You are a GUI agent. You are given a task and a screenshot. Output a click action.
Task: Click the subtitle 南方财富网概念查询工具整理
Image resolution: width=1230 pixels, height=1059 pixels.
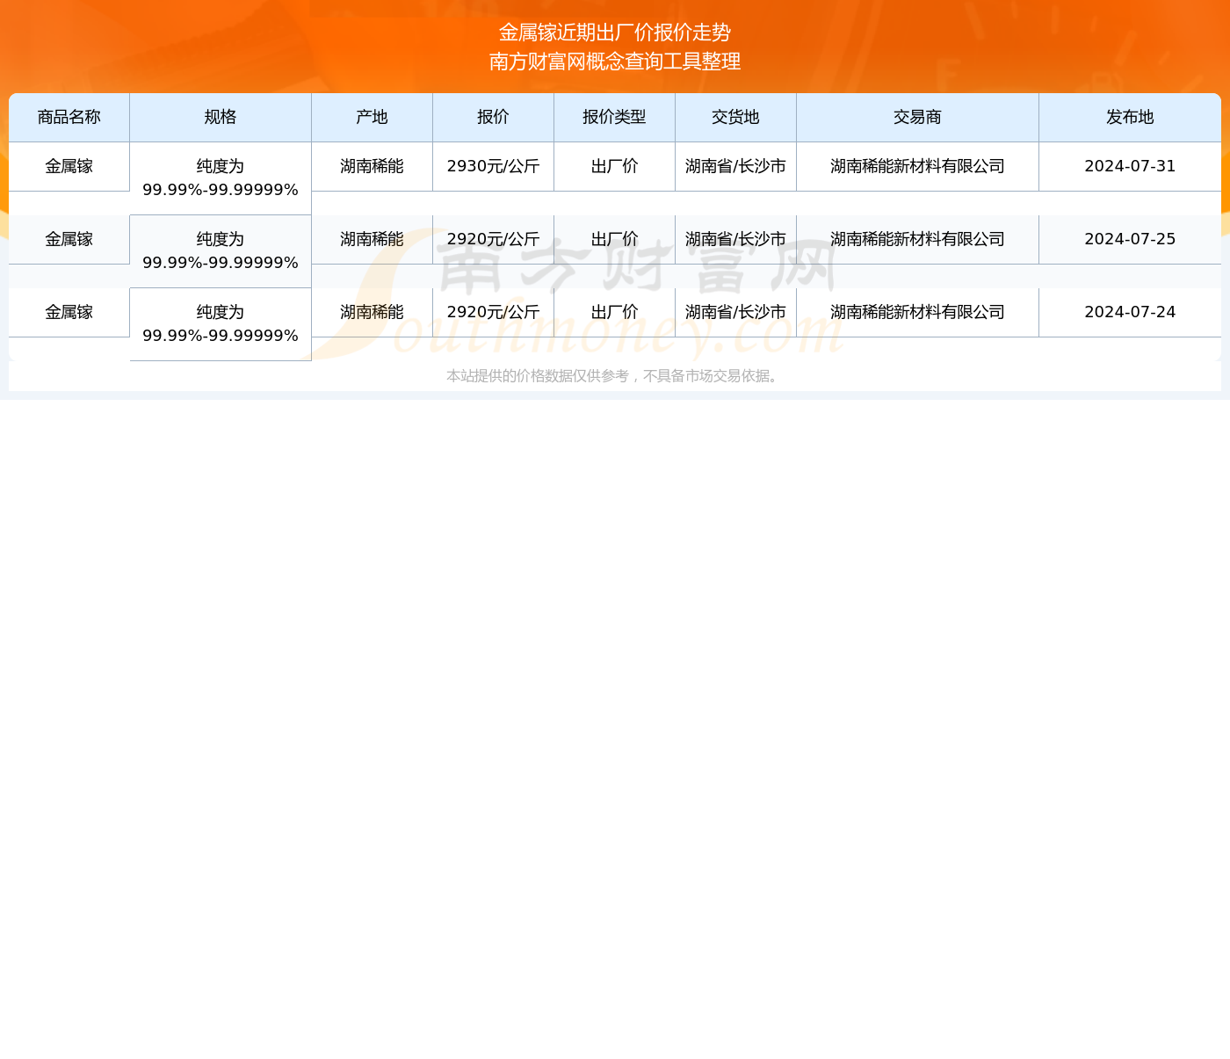coord(615,62)
